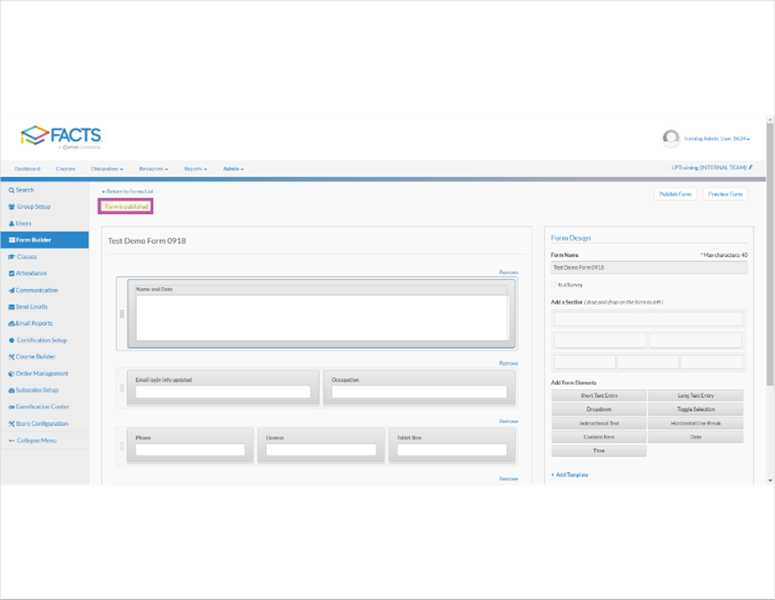Select Instructional Text form element
Screen dimensions: 775x600
coord(599,423)
